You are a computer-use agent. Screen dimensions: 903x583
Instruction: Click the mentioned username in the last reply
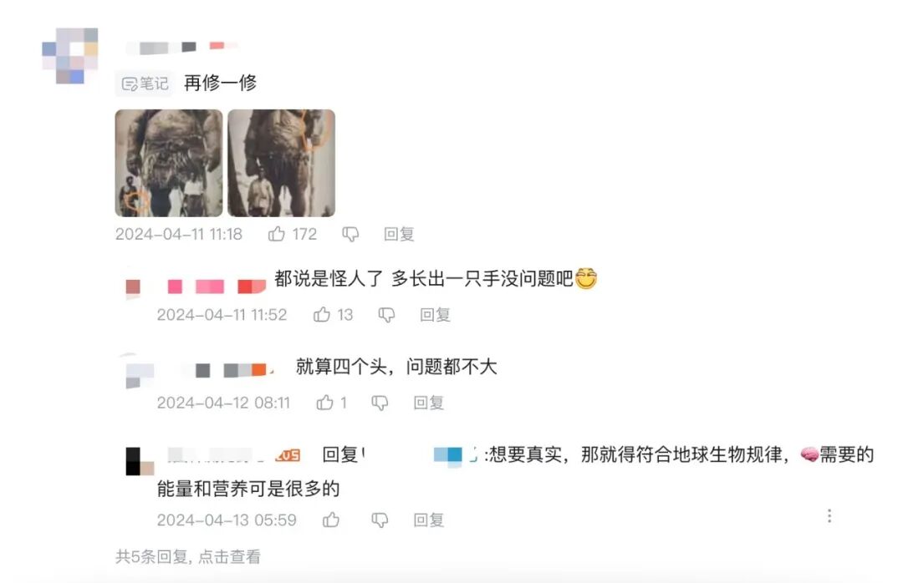pyautogui.click(x=421, y=454)
